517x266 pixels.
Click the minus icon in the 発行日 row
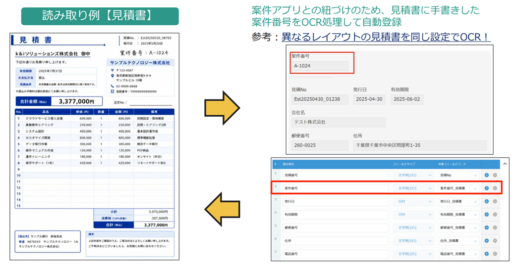pos(495,201)
